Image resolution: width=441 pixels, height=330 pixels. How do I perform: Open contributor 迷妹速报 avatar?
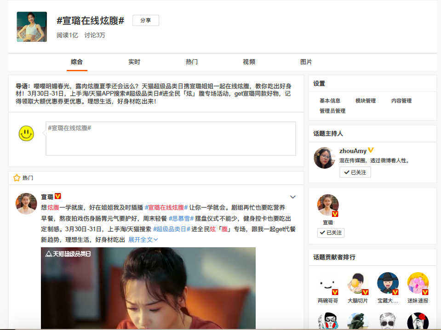tap(418, 283)
